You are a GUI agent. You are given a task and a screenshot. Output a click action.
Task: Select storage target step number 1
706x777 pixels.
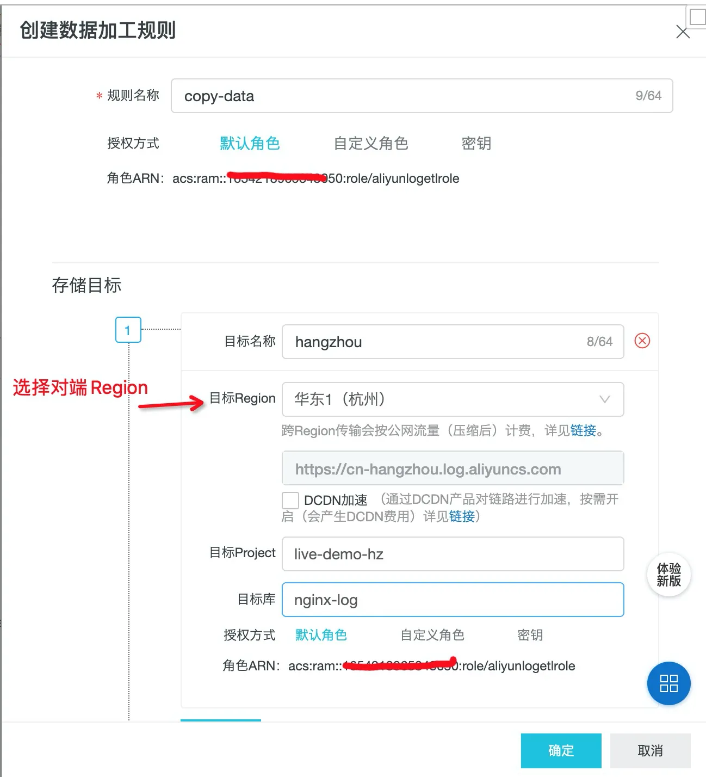[128, 330]
